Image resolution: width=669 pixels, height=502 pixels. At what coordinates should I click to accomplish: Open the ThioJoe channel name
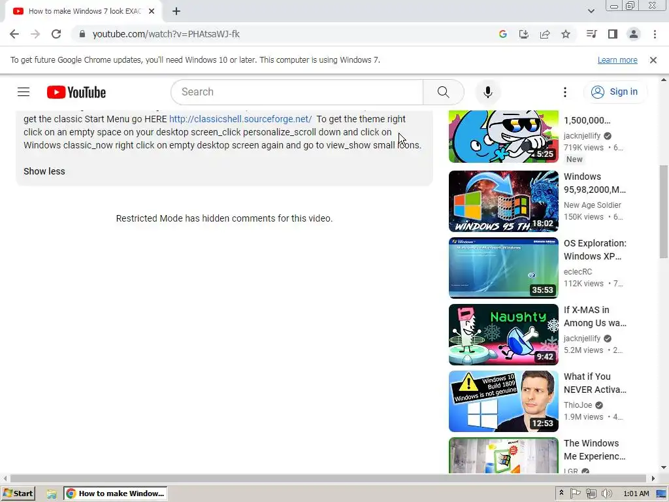pyautogui.click(x=578, y=405)
